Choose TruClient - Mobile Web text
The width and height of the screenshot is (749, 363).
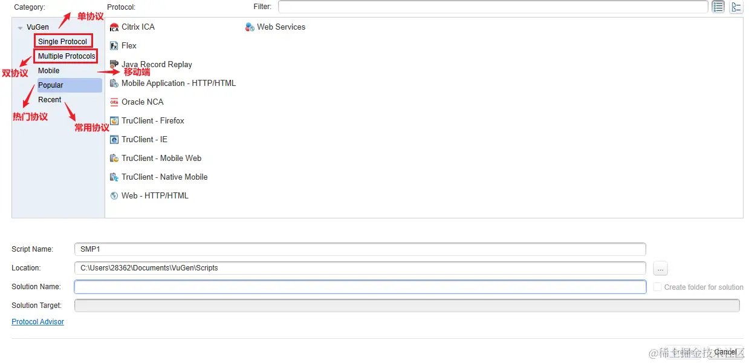coord(161,159)
